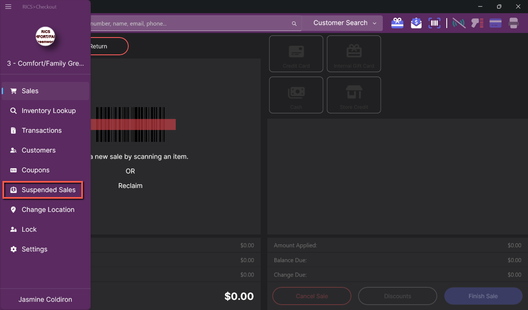Click the Finish Sale button
528x310 pixels.
coord(483,296)
